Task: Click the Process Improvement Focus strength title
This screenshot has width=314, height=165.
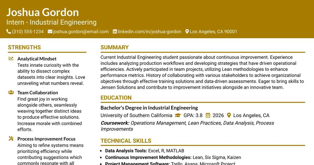Action: coord(46,139)
